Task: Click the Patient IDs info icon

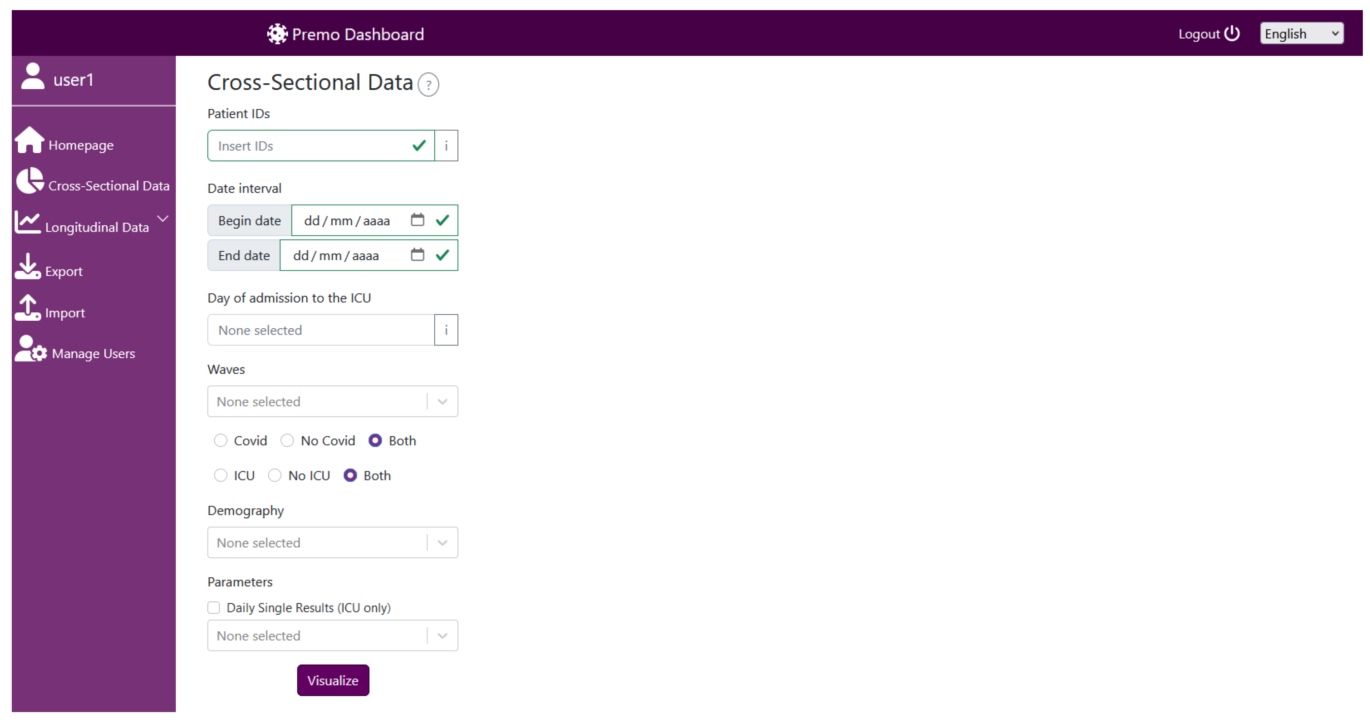Action: pyautogui.click(x=446, y=145)
